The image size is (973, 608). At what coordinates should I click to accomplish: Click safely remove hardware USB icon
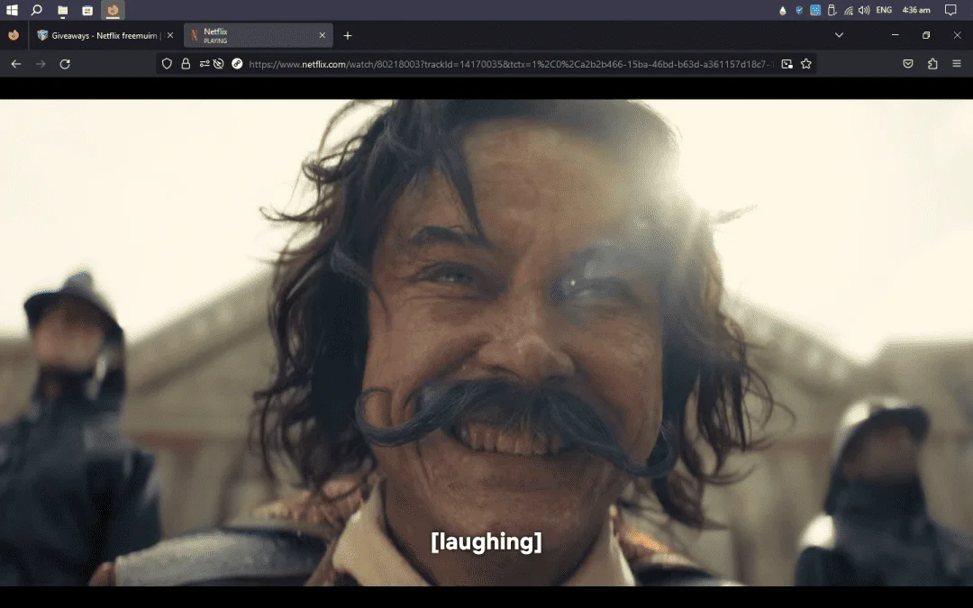tap(832, 10)
